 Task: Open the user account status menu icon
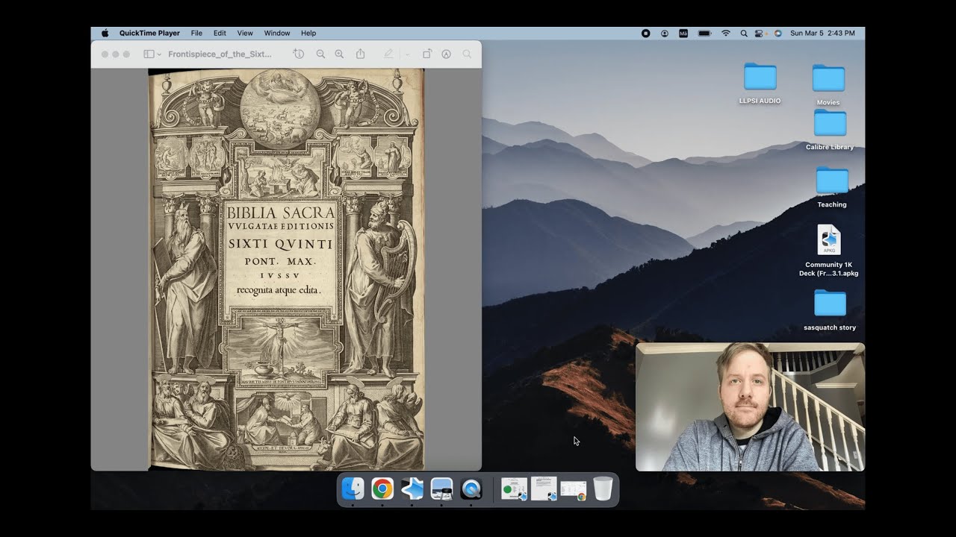pyautogui.click(x=665, y=33)
